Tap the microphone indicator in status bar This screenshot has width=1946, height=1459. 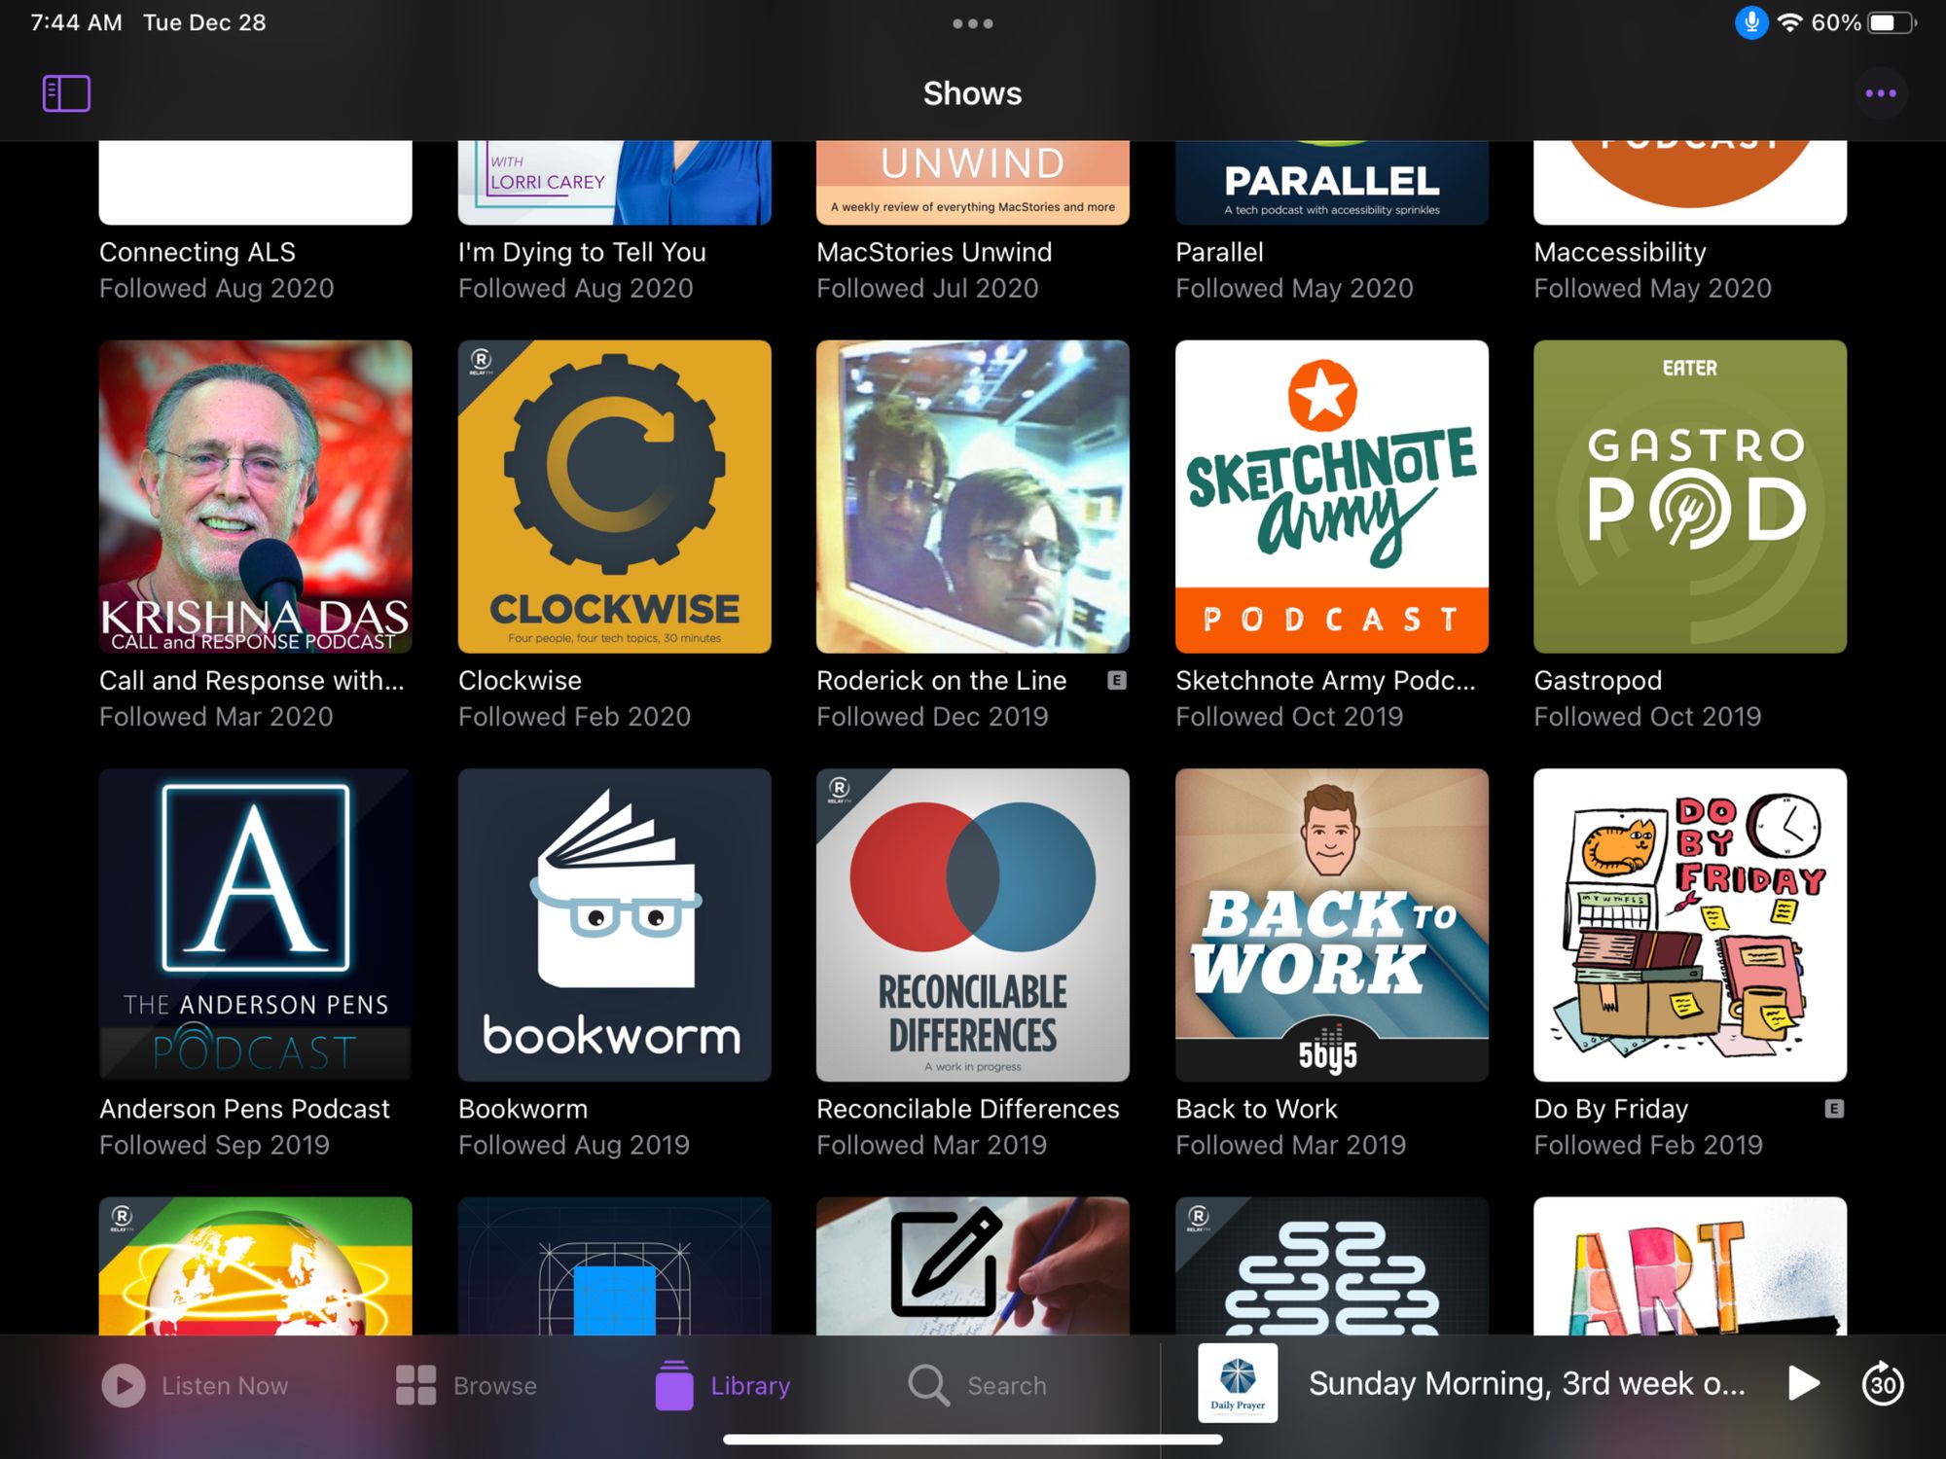[1750, 22]
